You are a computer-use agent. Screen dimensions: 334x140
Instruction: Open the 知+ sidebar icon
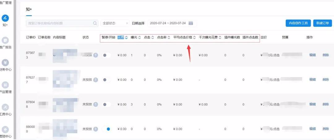(5, 18)
